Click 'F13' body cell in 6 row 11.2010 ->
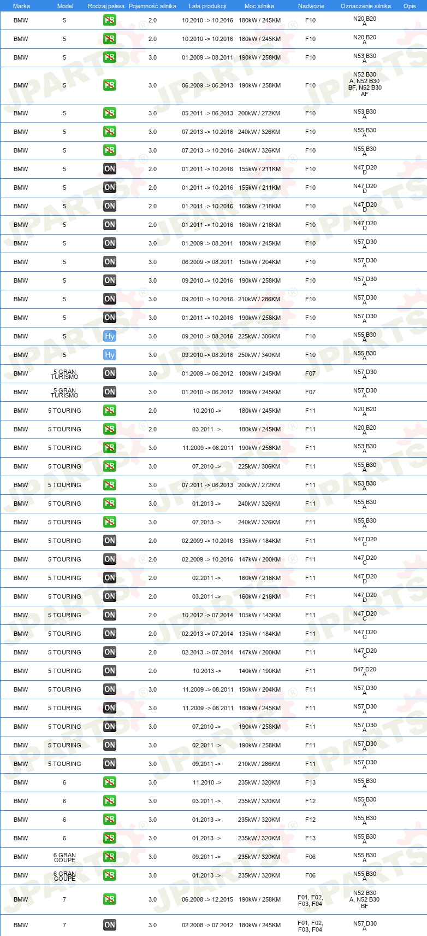Viewport: 427px width, 936px height. click(310, 782)
